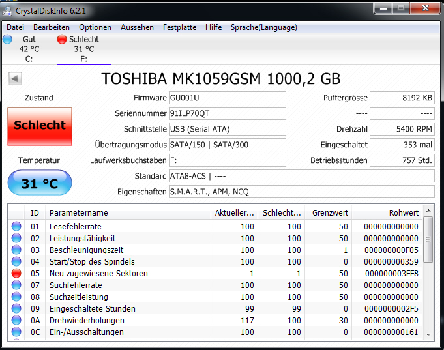
Task: Click the Übertragungsmodus field SATA/150 | SATA/300
Action: click(x=228, y=145)
